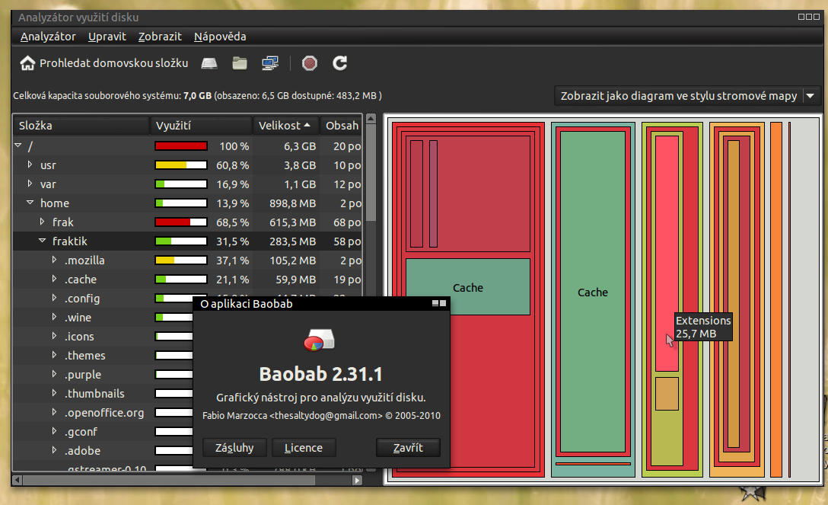Expand the var folder
The height and width of the screenshot is (505, 828).
tap(30, 184)
